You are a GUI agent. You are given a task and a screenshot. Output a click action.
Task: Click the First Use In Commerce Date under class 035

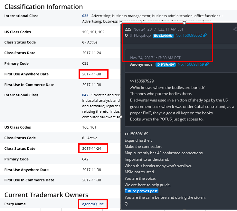pos(91,85)
